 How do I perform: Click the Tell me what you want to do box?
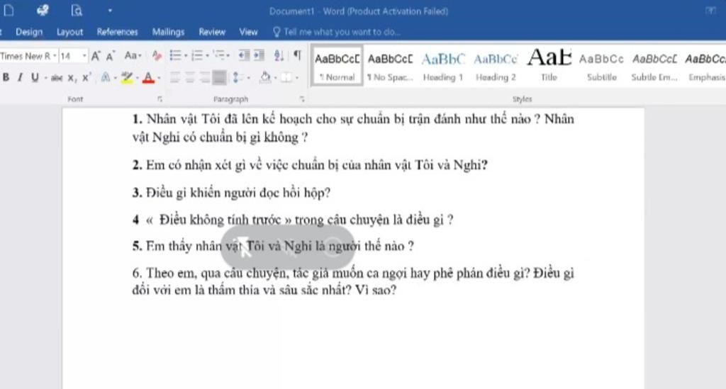coord(337,32)
